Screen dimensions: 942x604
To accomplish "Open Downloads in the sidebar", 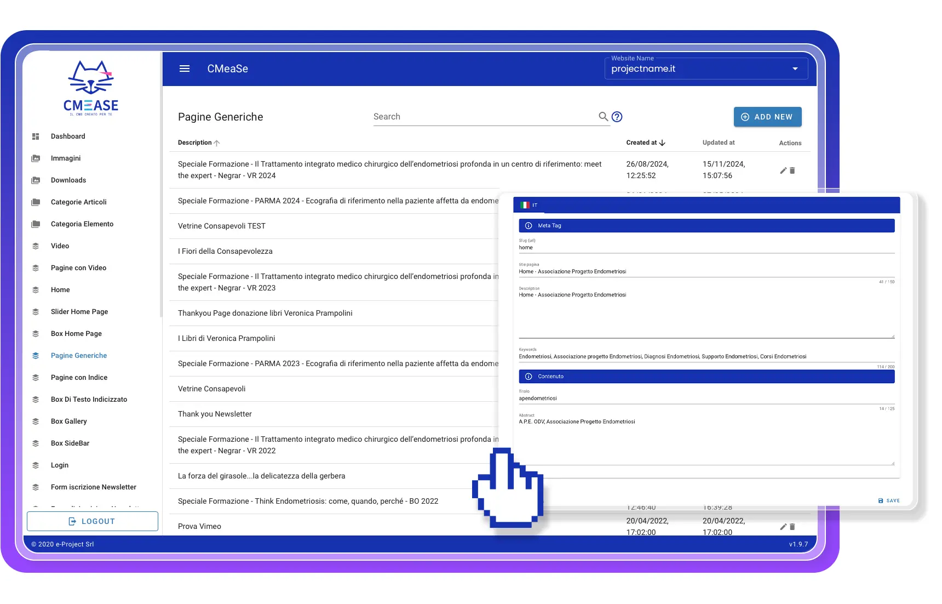I will coord(68,180).
